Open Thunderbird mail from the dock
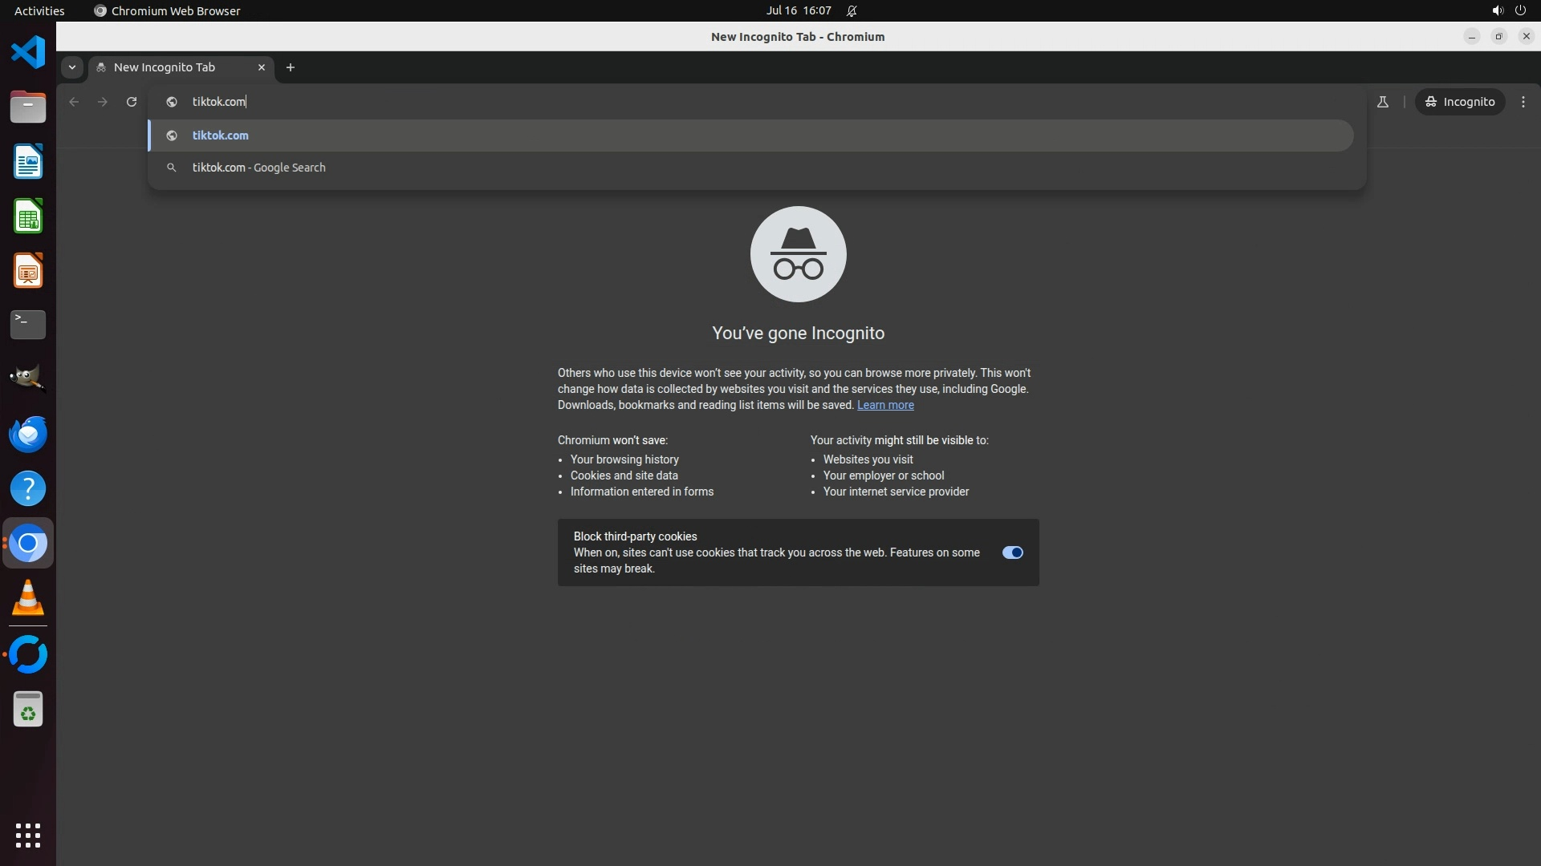The height and width of the screenshot is (866, 1541). (28, 435)
